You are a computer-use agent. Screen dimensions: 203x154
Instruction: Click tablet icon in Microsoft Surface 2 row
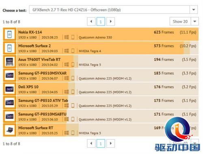coord(73,51)
